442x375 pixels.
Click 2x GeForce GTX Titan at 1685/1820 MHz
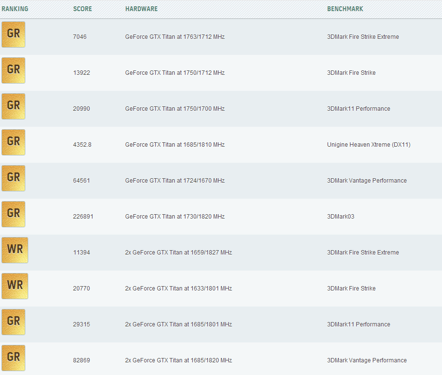pyautogui.click(x=179, y=360)
